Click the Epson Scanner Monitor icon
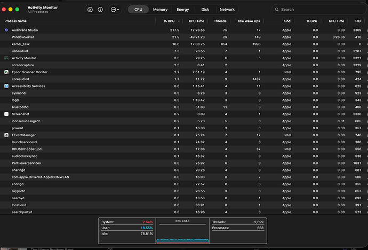Viewport: 368px width, 250px height. [6, 72]
